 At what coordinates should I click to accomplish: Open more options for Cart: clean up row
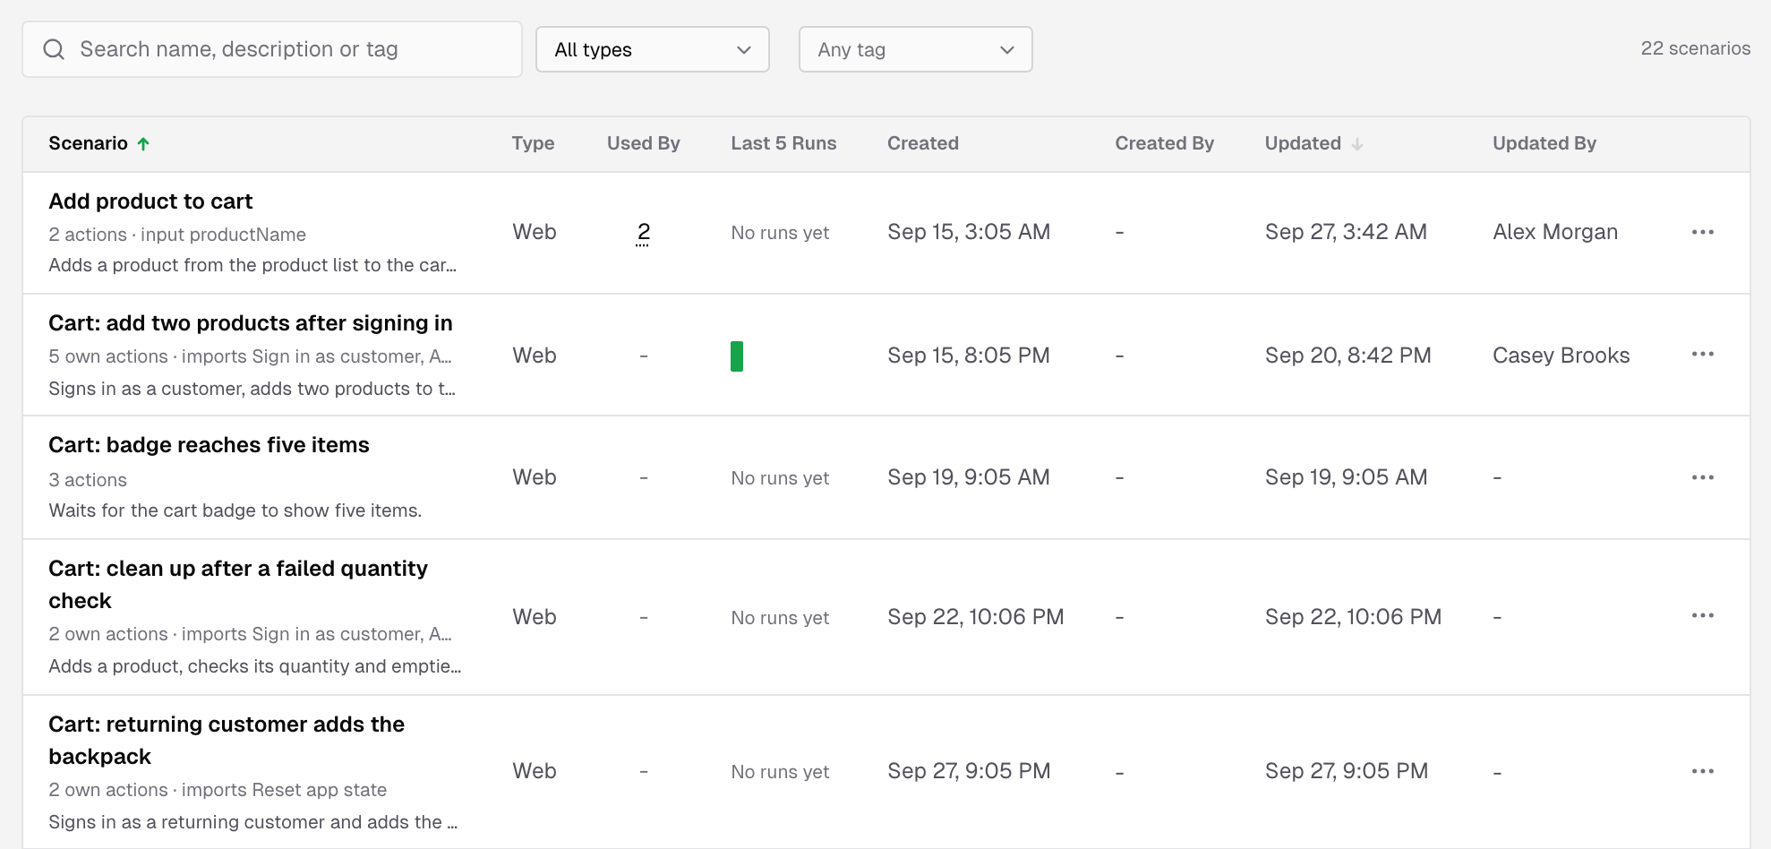(x=1702, y=615)
